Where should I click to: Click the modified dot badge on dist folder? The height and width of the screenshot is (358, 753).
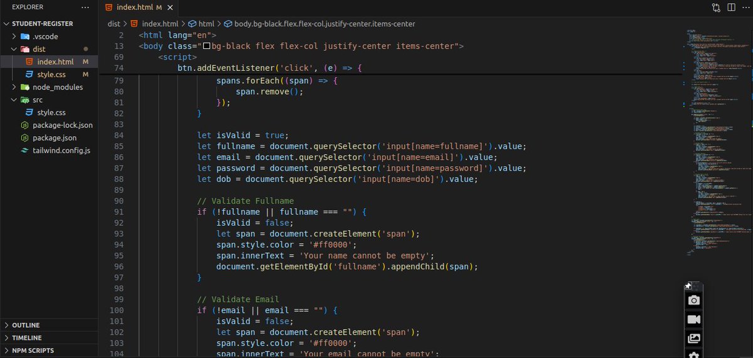[86, 49]
